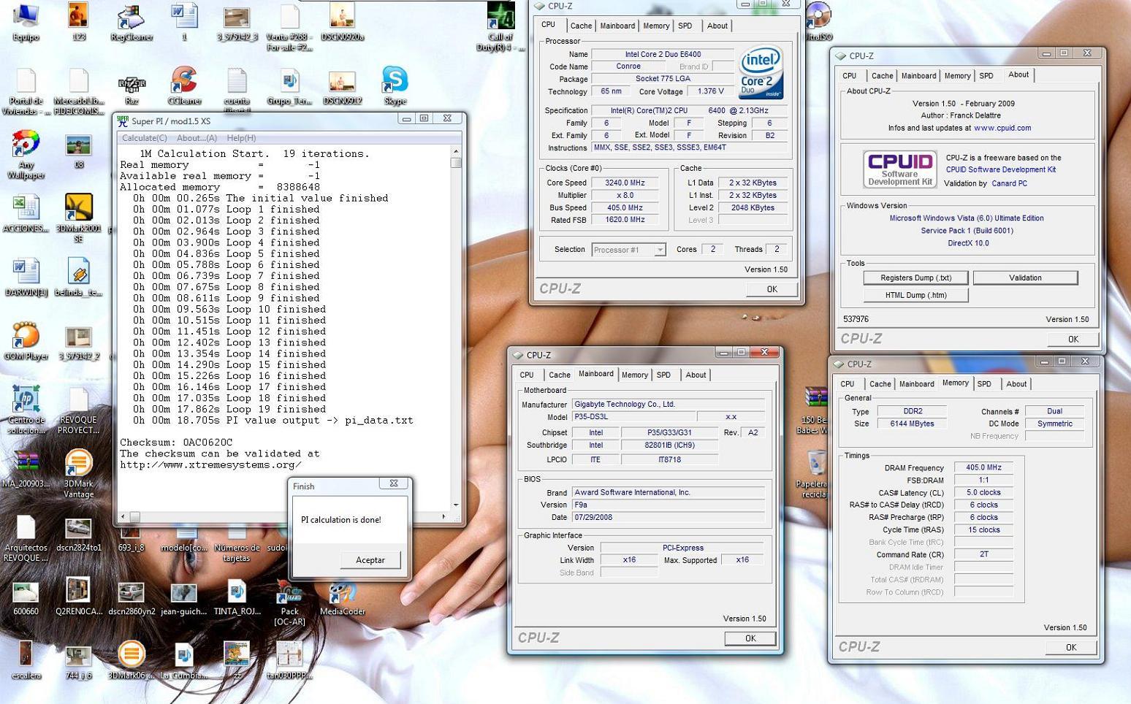Viewport: 1131px width, 704px height.
Task: Click the Memory Size value 6144 MBytes
Action: point(912,424)
